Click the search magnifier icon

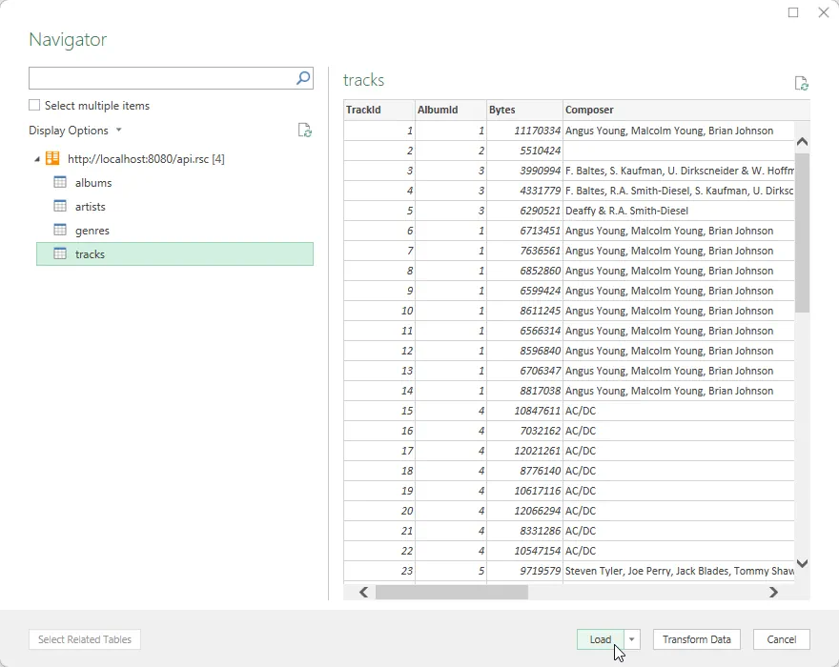click(303, 78)
